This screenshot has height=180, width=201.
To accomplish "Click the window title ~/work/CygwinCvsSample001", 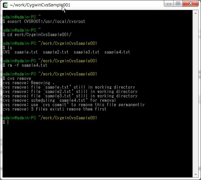I will point(40,5).
